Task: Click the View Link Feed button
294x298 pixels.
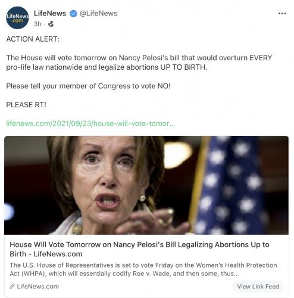Action: coord(258,287)
